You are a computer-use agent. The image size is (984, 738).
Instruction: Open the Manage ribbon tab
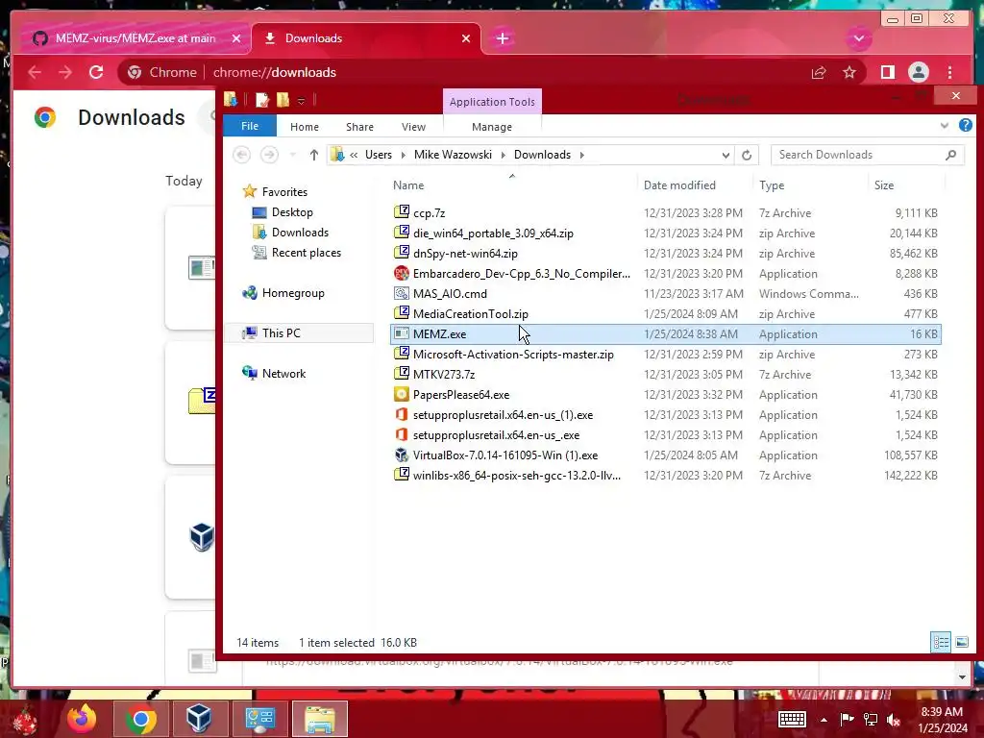(x=492, y=127)
